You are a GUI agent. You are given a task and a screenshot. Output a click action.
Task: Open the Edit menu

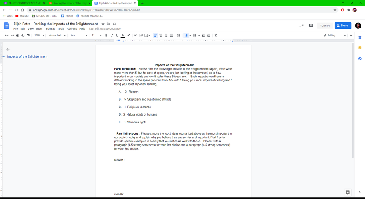point(23,29)
